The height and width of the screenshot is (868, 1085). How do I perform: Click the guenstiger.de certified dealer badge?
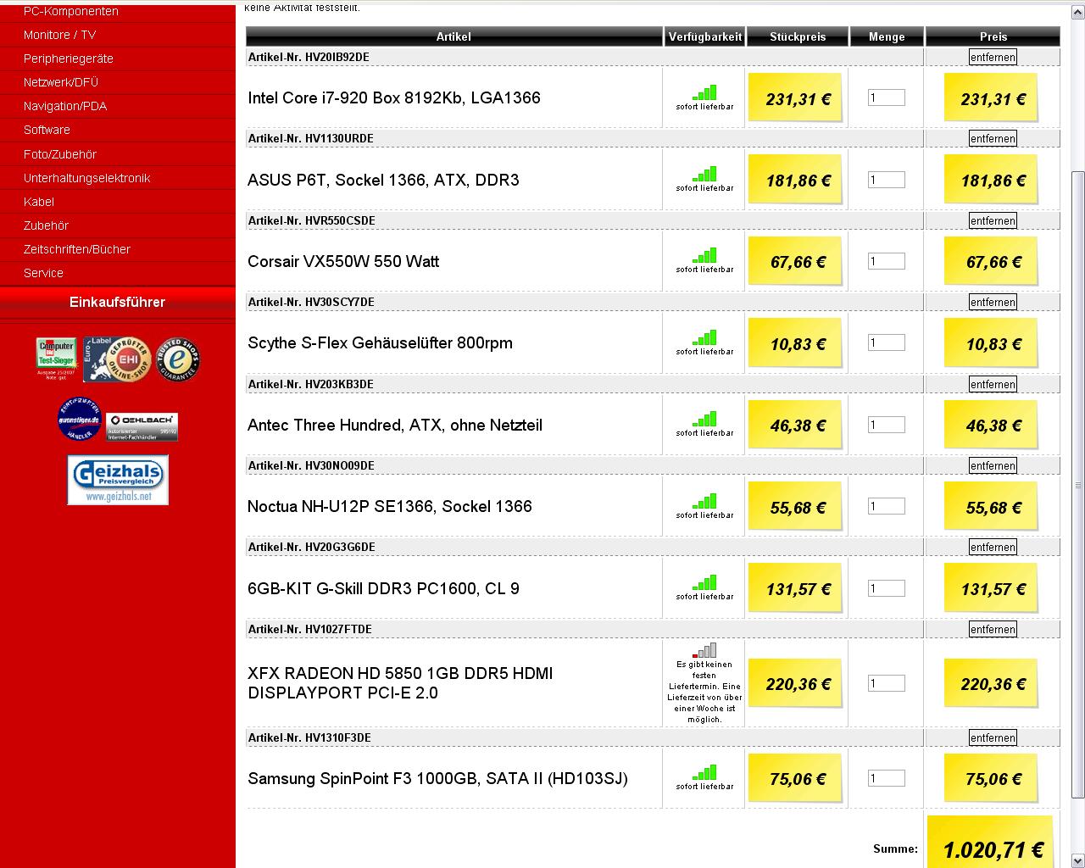pos(79,419)
